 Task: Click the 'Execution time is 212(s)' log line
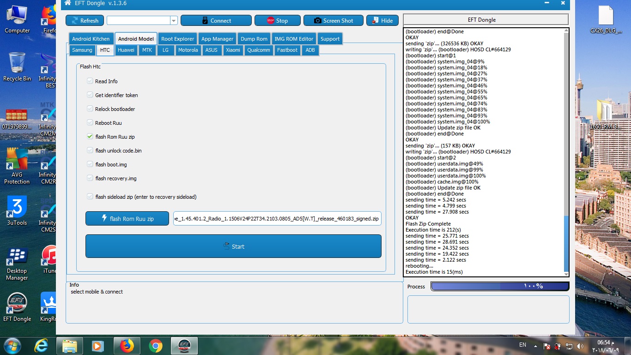point(434,230)
